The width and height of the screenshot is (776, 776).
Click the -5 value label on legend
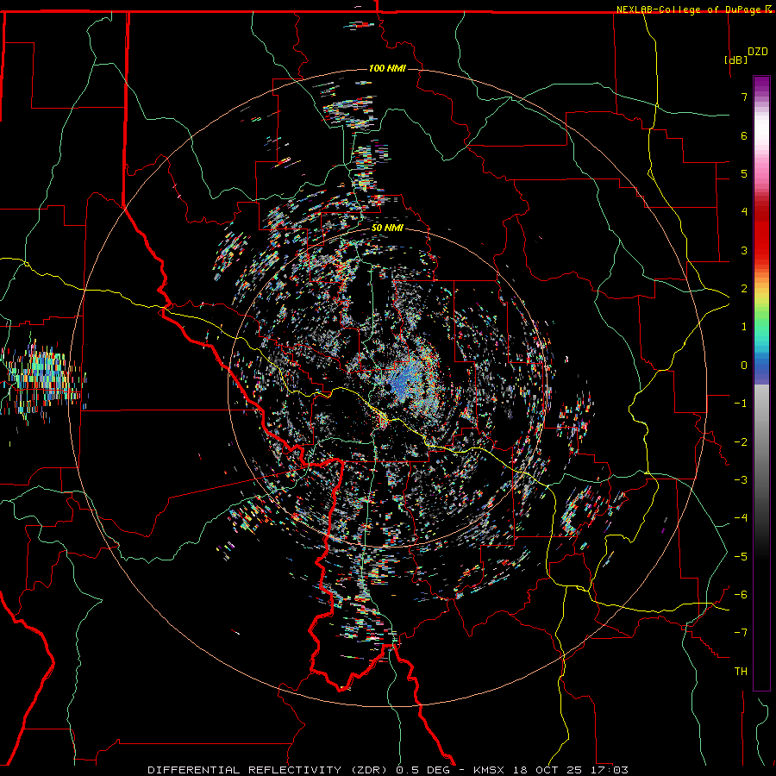(741, 556)
